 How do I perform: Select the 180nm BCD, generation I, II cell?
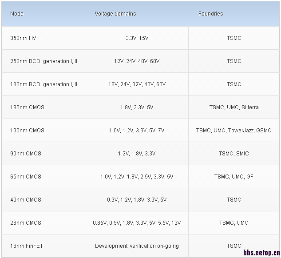[x=44, y=84]
